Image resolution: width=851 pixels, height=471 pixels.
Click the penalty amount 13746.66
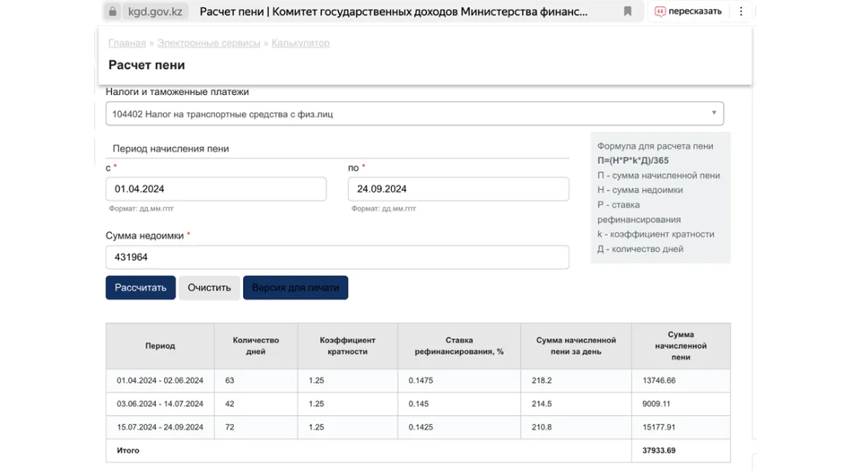click(659, 381)
